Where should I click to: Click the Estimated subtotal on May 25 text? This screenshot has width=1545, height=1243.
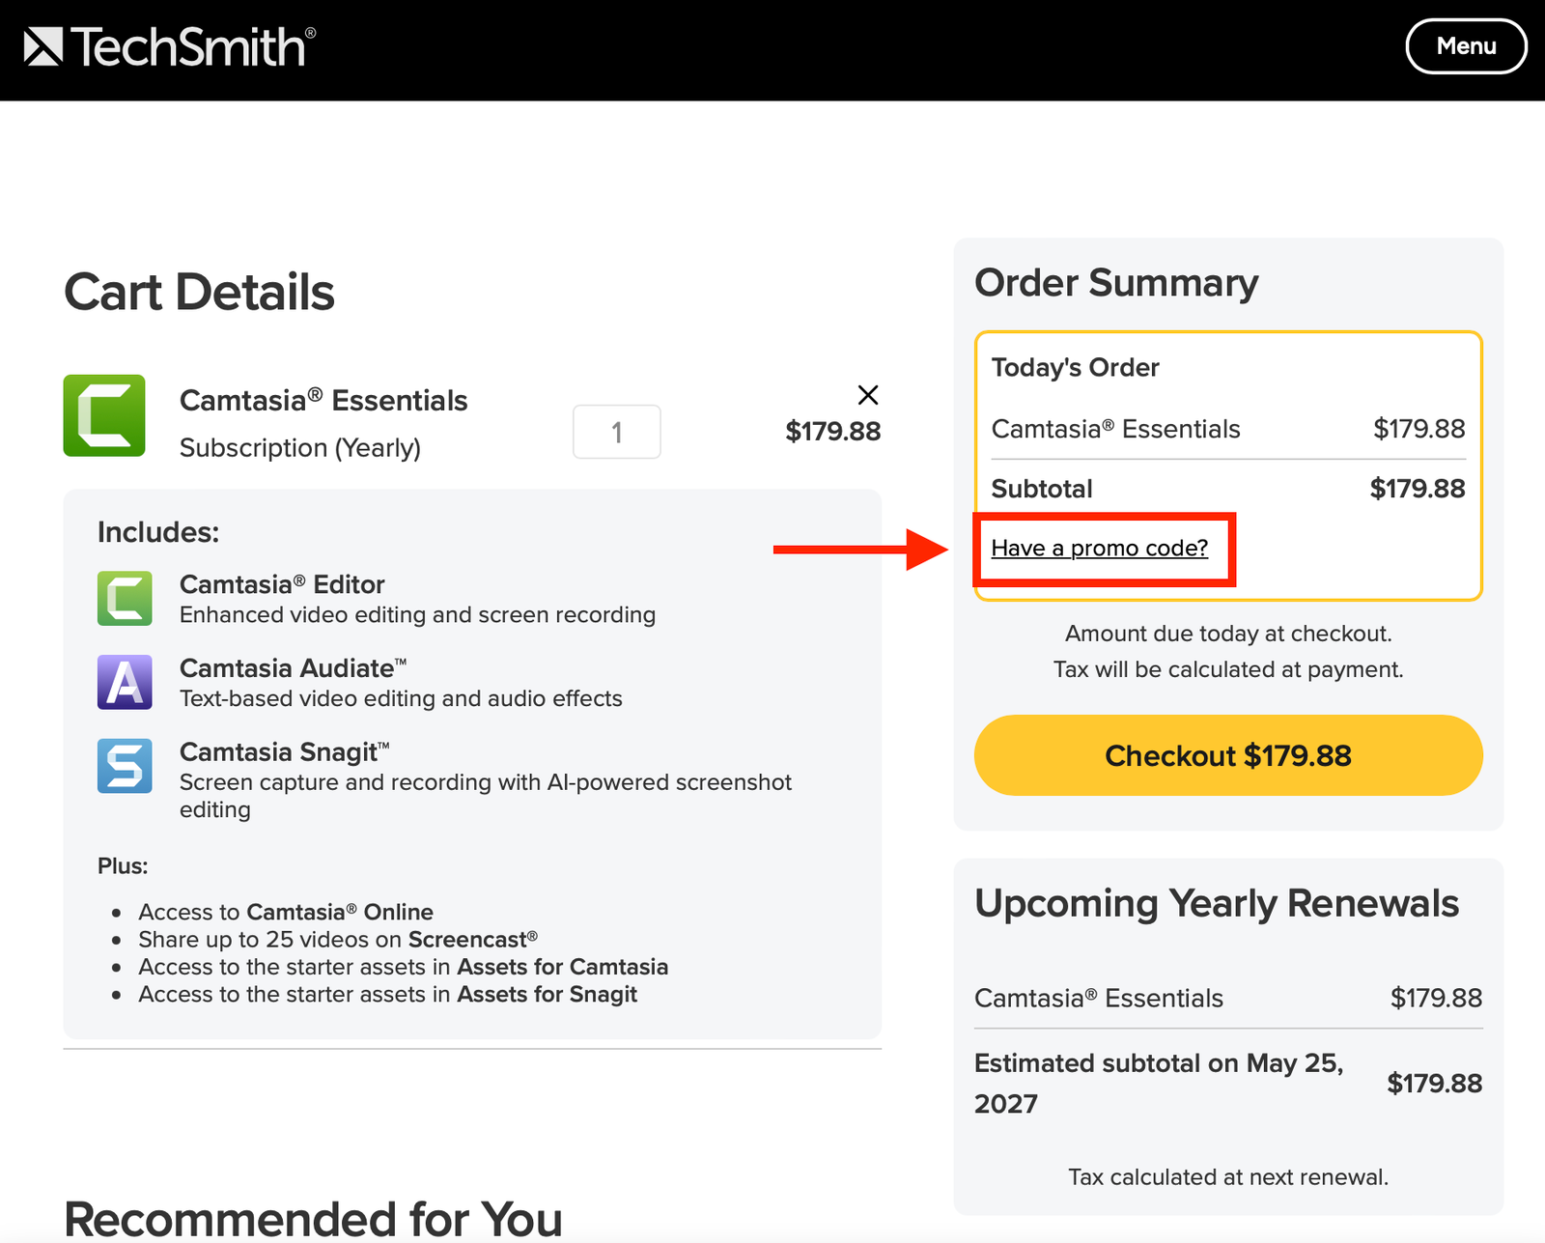click(x=1159, y=1084)
